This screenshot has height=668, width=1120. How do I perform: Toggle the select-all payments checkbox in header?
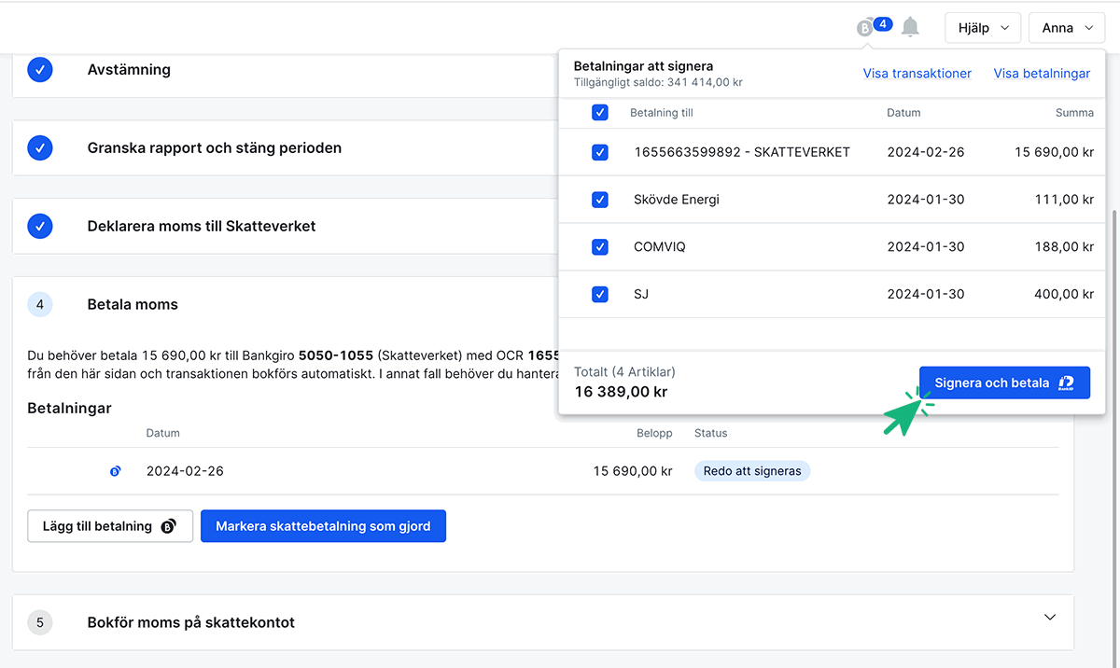600,113
